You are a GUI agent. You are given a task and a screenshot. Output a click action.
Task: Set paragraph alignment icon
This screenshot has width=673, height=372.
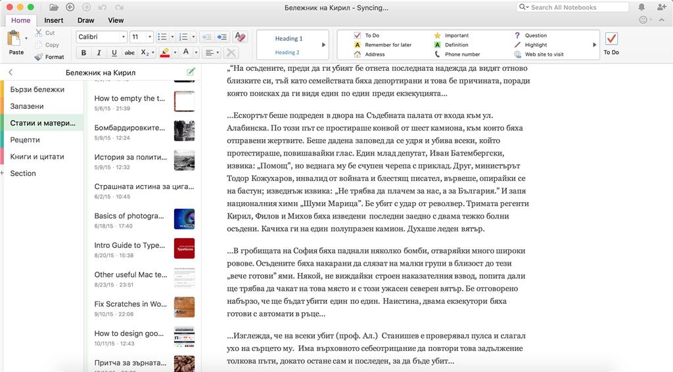click(x=210, y=52)
